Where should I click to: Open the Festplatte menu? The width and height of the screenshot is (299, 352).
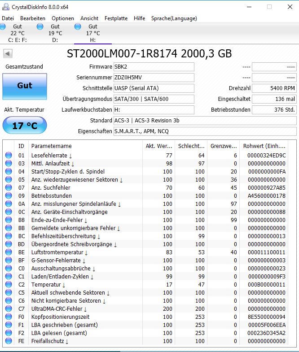pyautogui.click(x=116, y=18)
